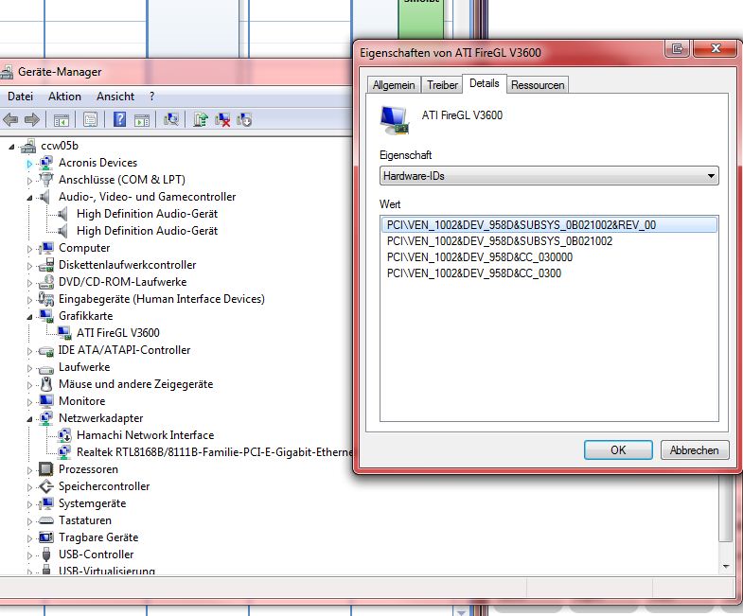
Task: Open the Ansicht menu
Action: tap(115, 97)
